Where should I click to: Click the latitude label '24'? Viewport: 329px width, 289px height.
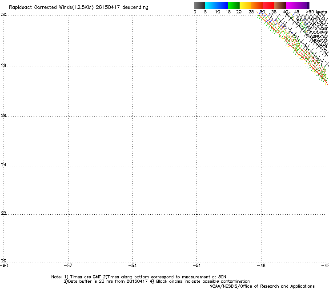(4, 165)
